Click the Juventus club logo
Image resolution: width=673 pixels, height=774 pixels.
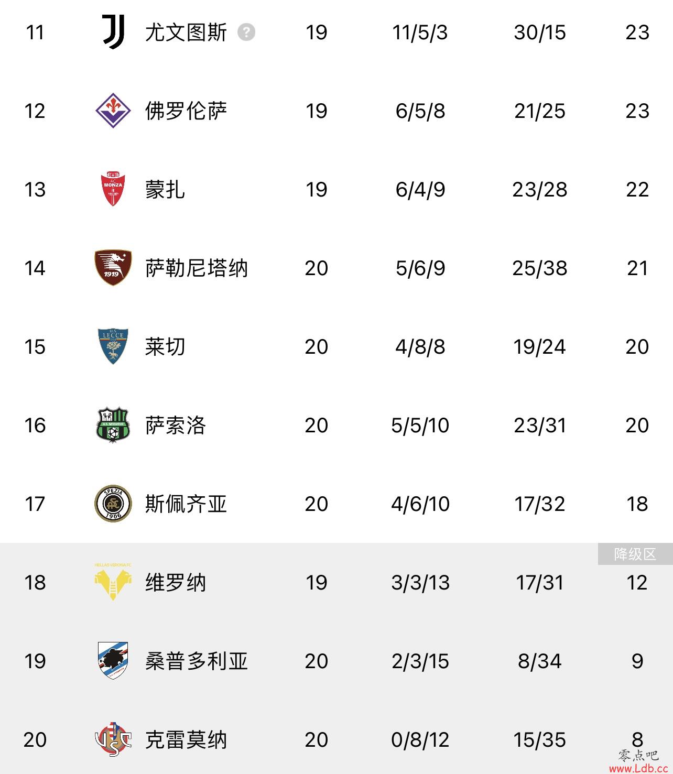(113, 32)
